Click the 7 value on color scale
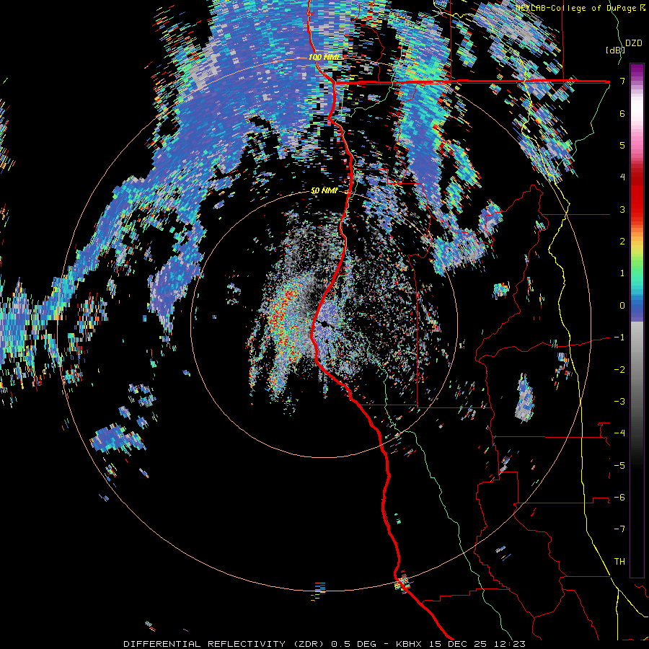Image resolution: width=649 pixels, height=649 pixels. click(622, 81)
